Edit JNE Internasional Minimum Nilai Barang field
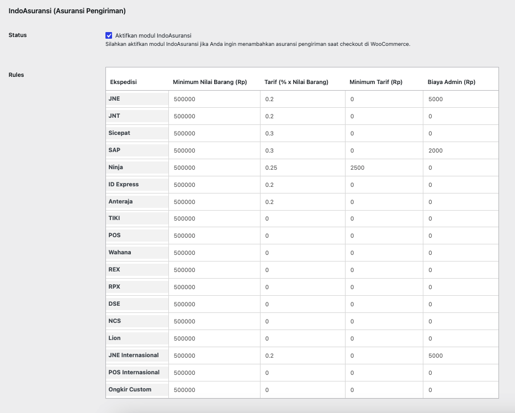515x413 pixels. click(x=215, y=356)
